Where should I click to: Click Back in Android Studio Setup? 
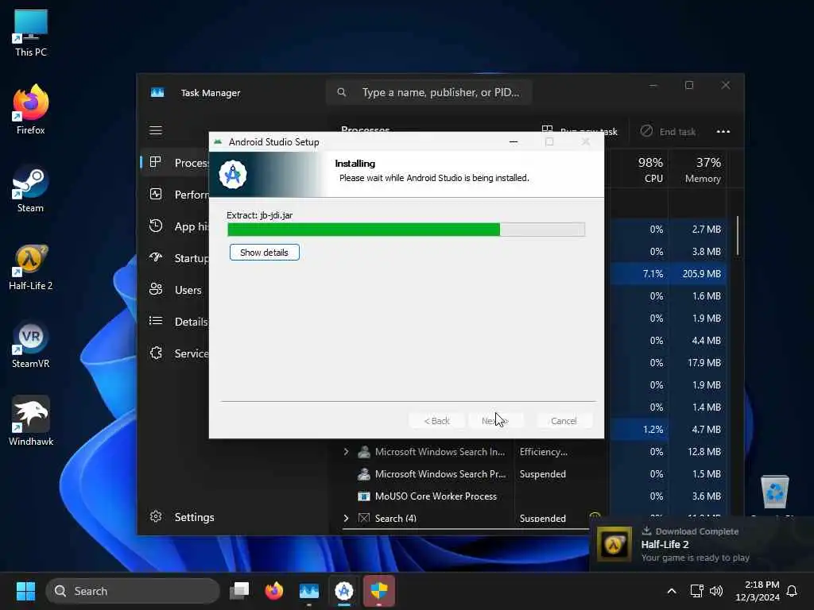coord(436,421)
